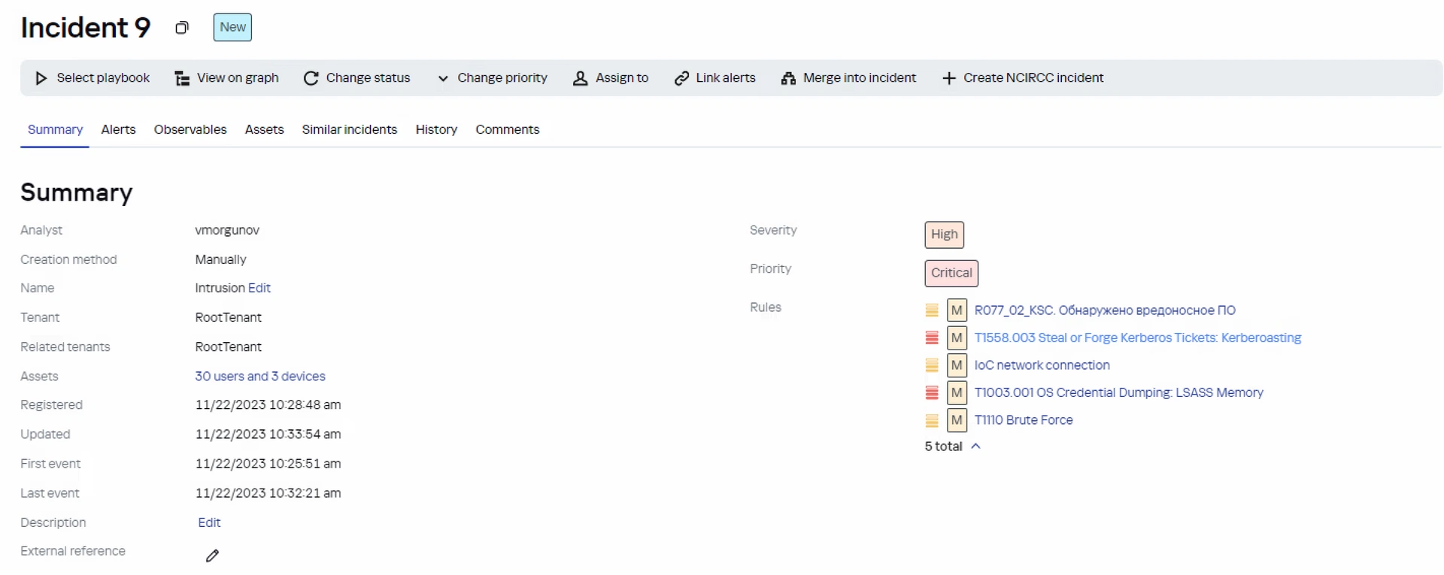Screen dimensions: 1444x575
Task: Click the Critical priority badge
Action: click(951, 273)
